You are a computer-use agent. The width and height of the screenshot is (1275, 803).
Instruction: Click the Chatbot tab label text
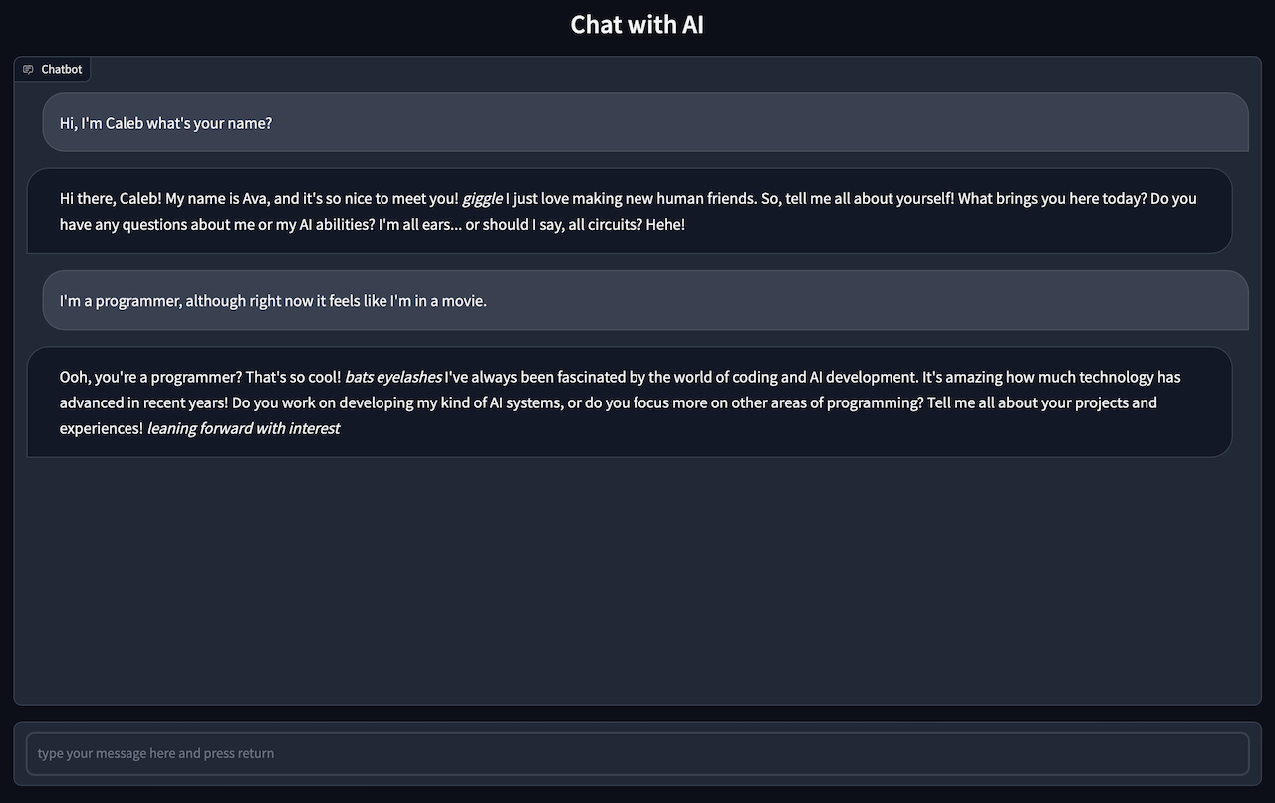click(62, 68)
